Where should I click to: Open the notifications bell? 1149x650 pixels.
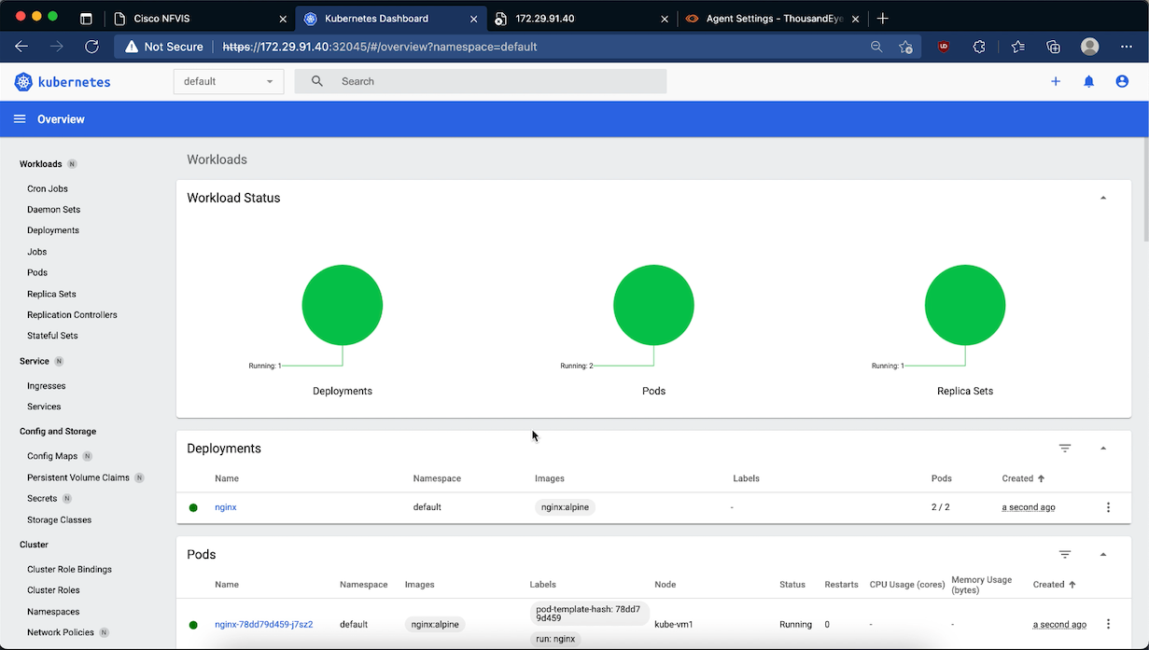click(x=1088, y=81)
